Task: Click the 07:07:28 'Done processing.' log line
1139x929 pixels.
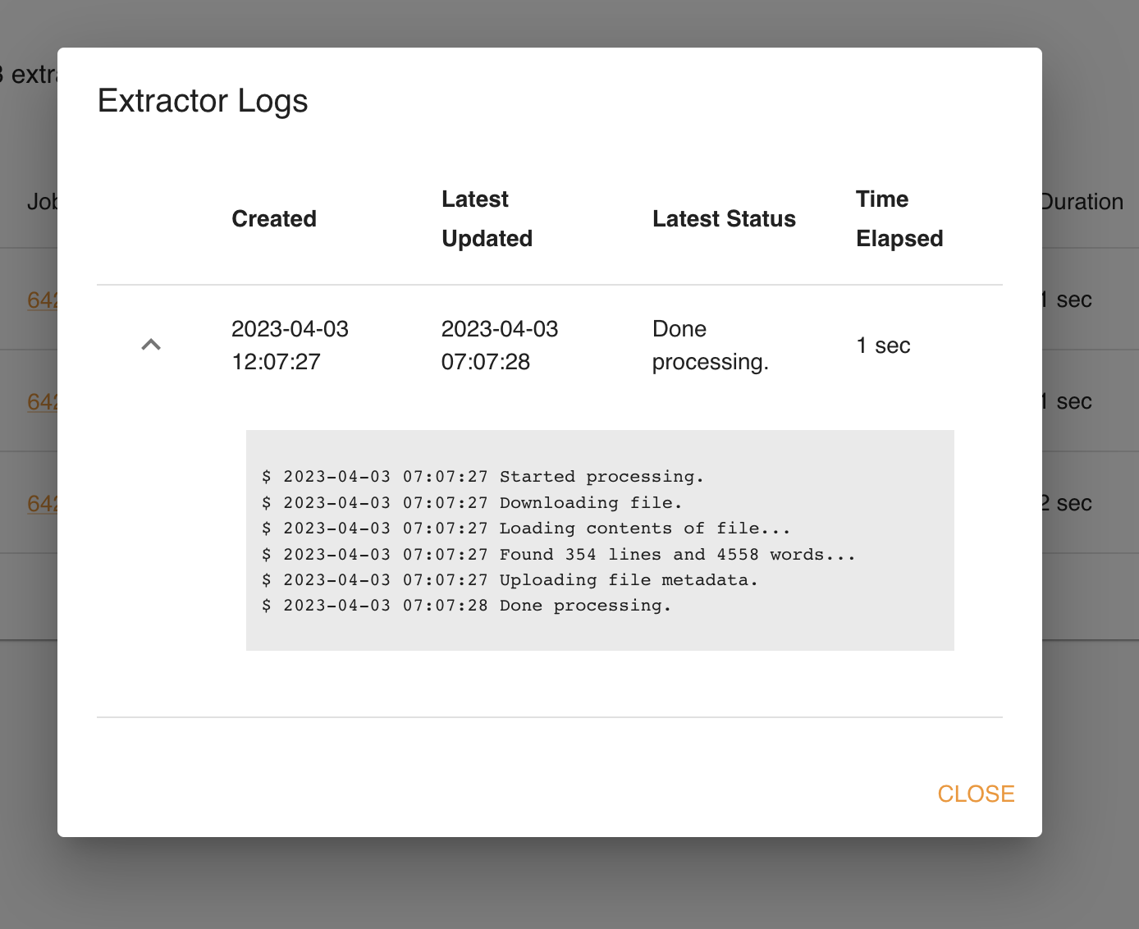Action: [x=466, y=606]
